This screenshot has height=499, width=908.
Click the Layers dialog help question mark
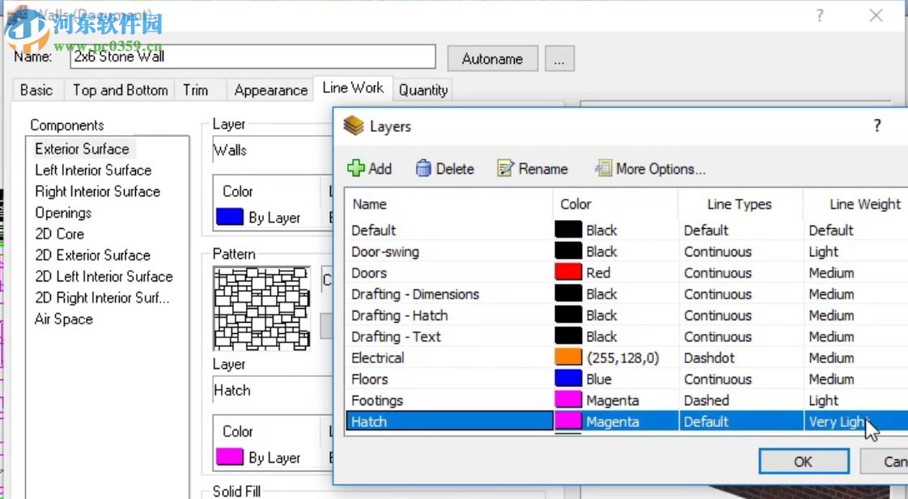[877, 125]
